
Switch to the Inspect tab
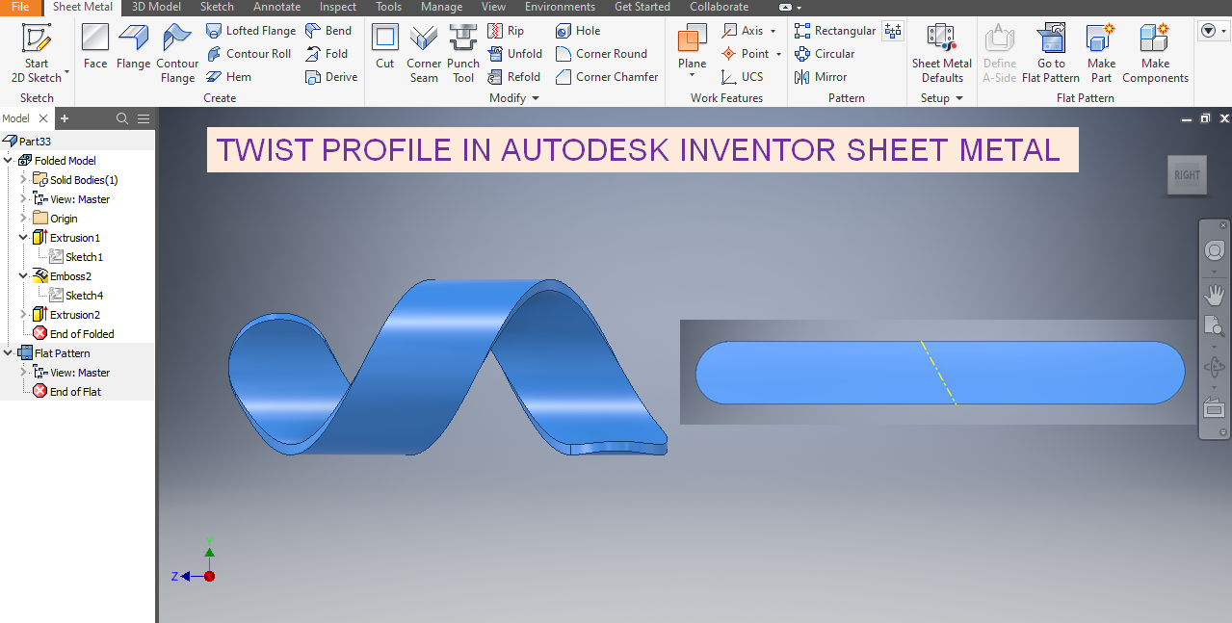tap(338, 7)
